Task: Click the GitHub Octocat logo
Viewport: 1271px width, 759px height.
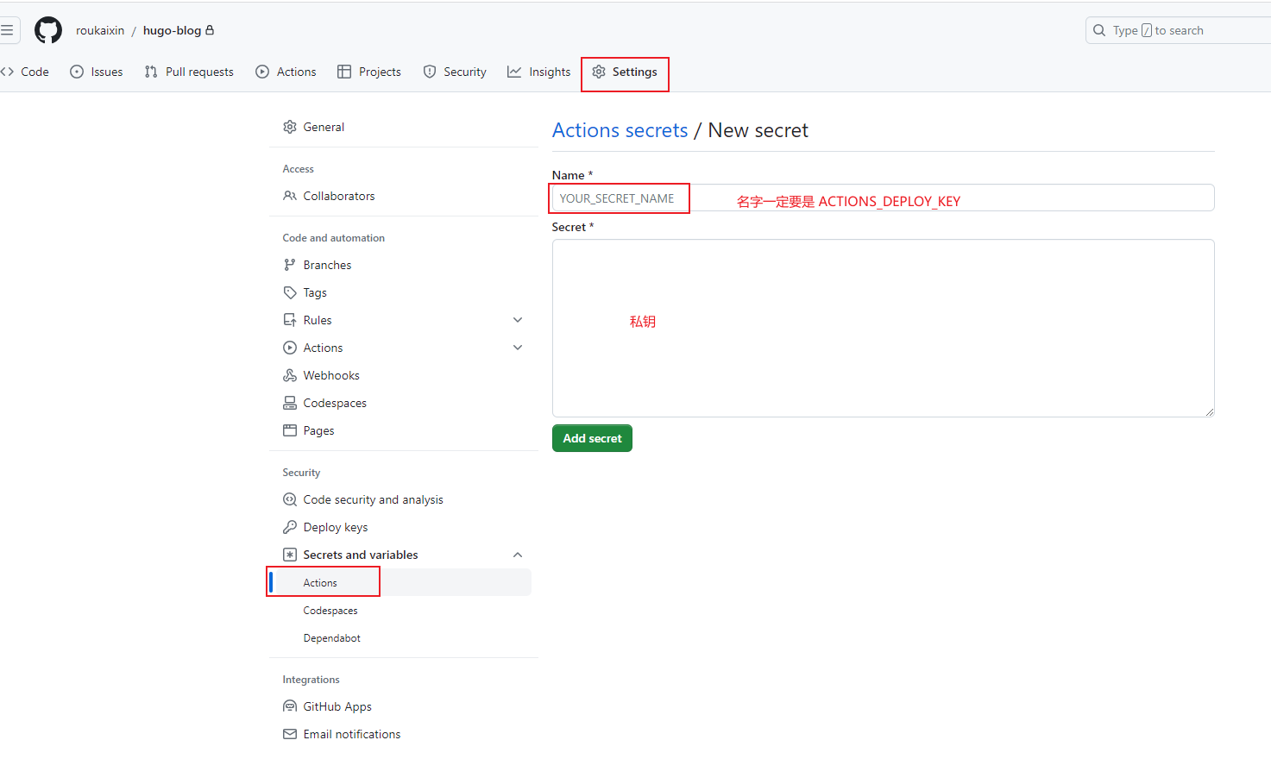Action: 48,30
